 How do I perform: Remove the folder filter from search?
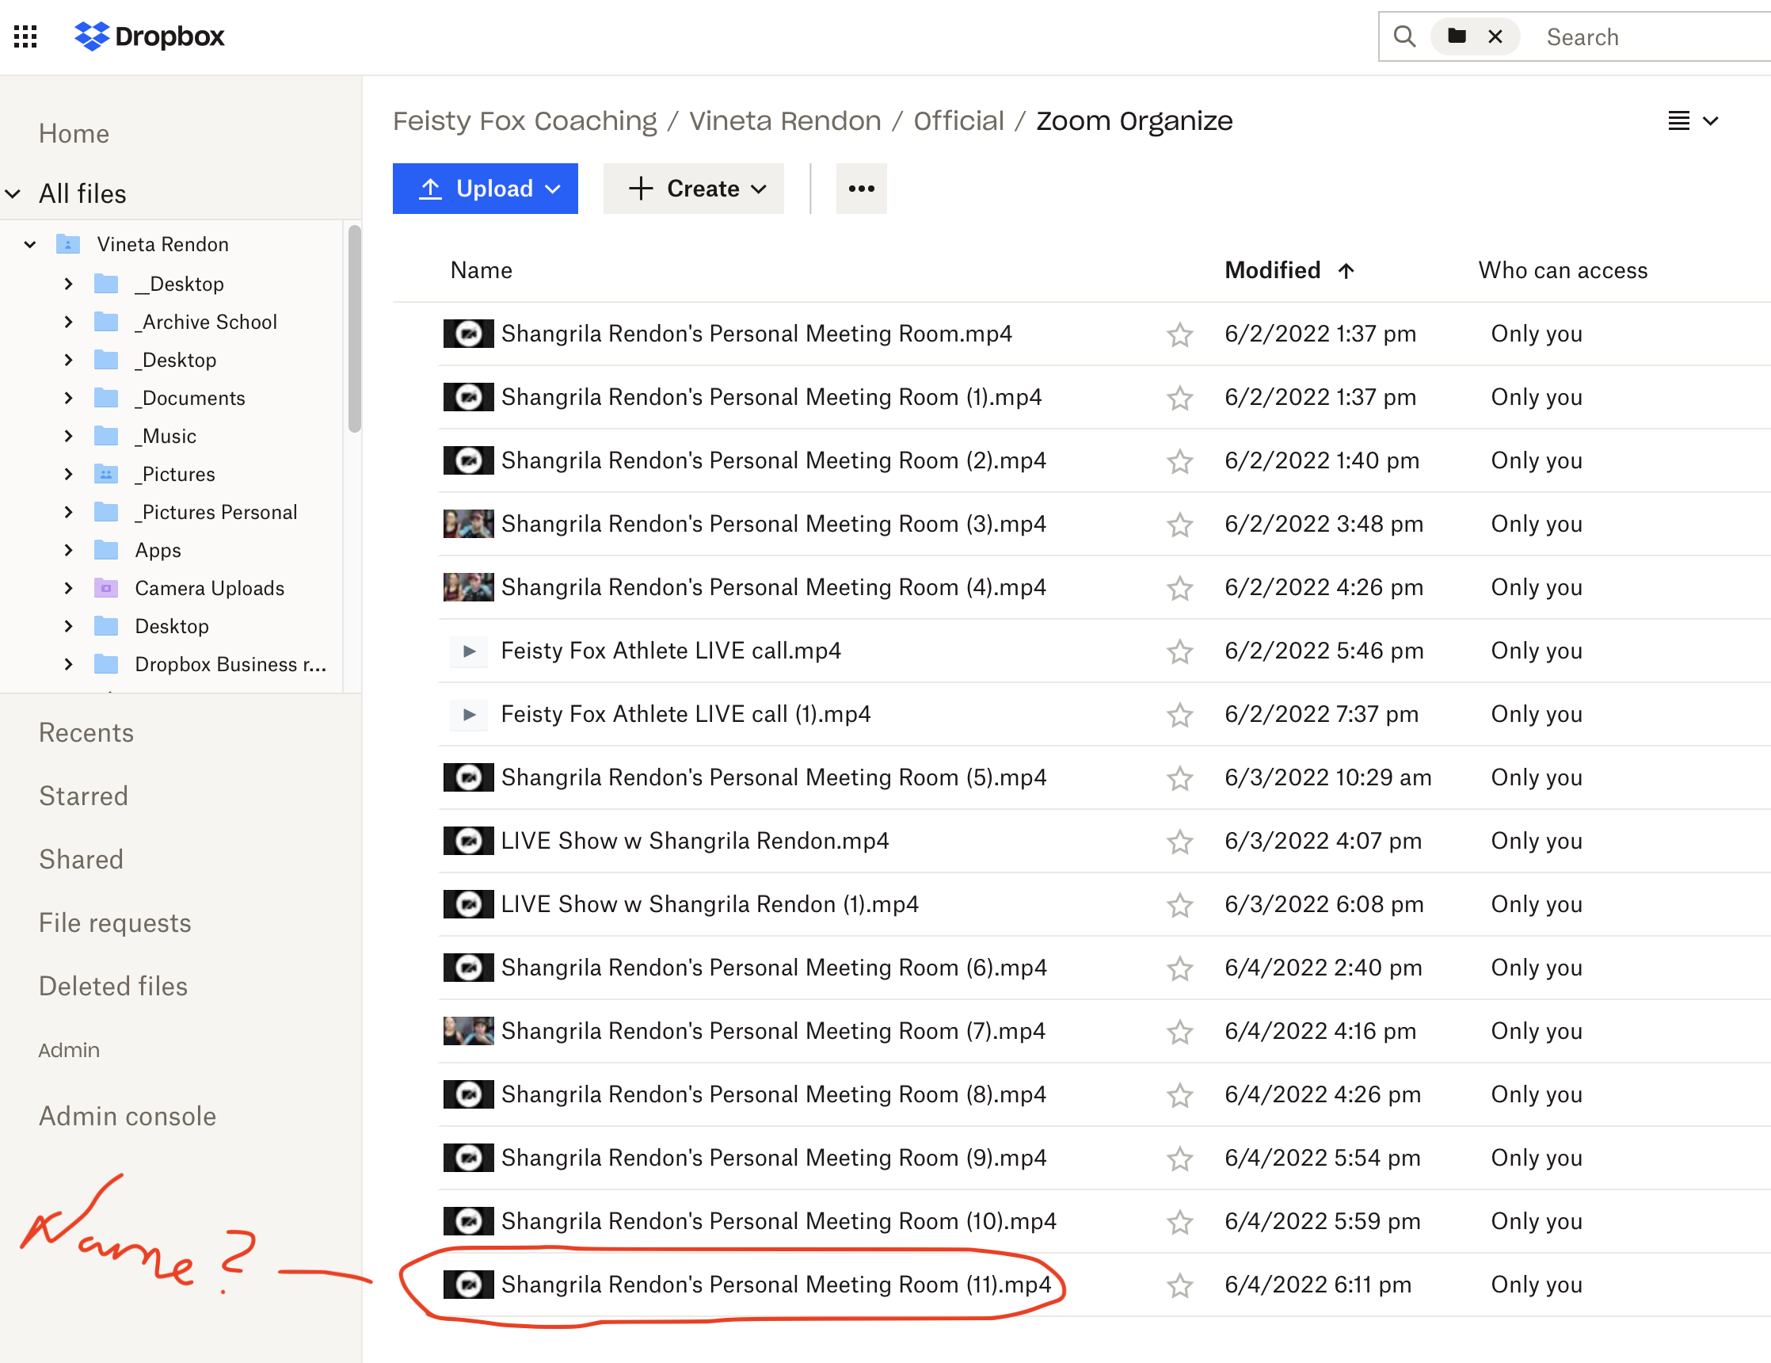click(1495, 36)
